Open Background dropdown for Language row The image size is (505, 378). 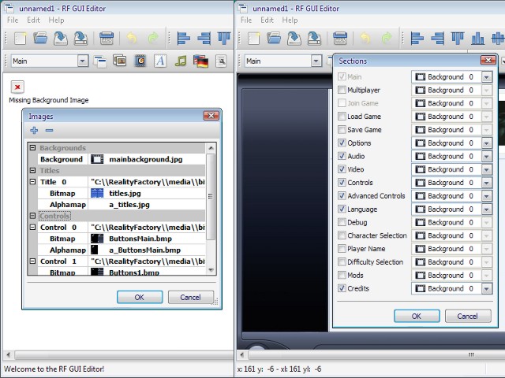[x=487, y=209]
